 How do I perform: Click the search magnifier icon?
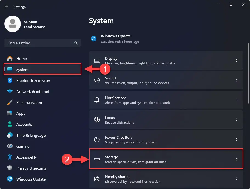click(76, 43)
